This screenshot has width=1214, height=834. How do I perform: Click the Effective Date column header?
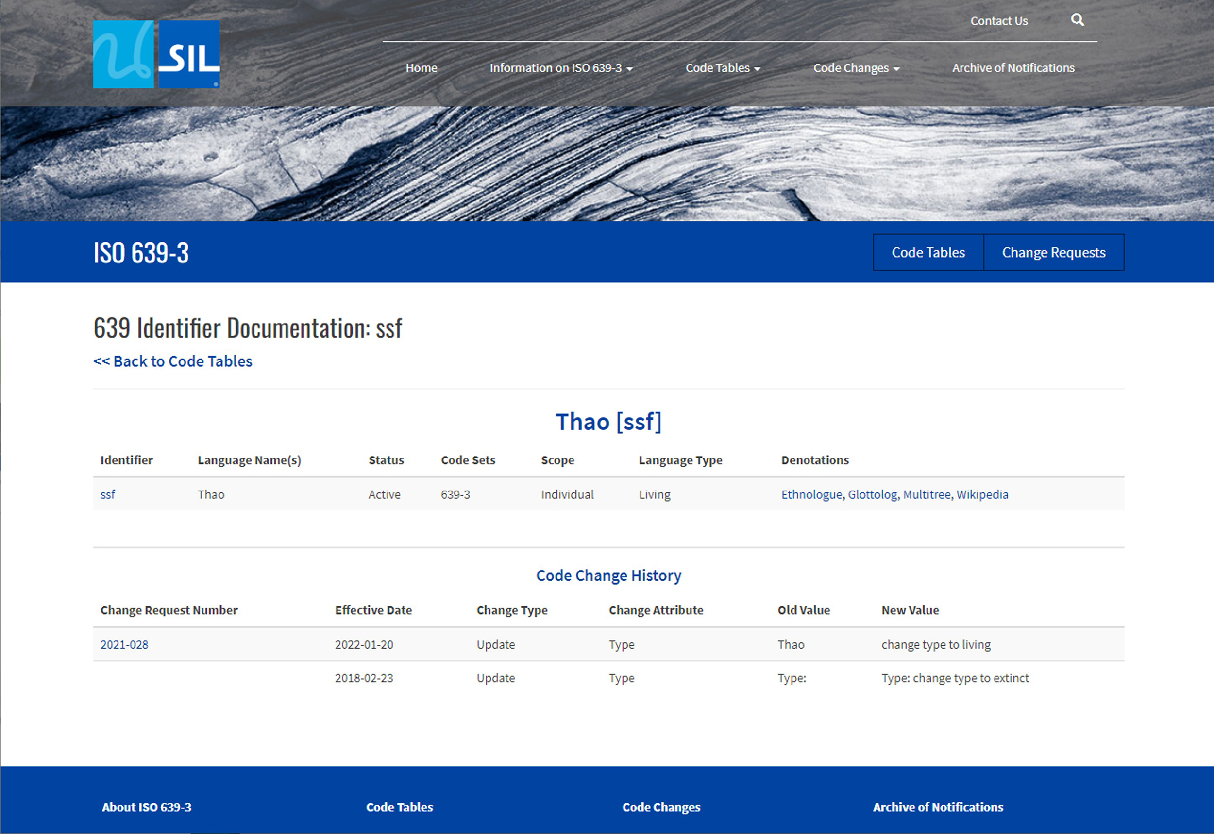(x=373, y=610)
